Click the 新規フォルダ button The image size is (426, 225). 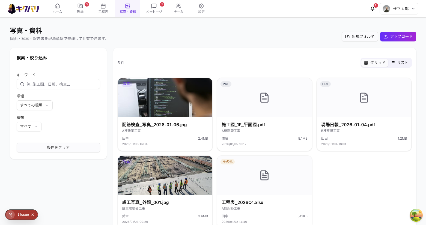tap(360, 37)
